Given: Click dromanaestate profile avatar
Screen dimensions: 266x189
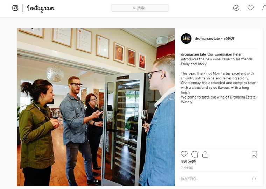Looking at the screenshot, I should 186,39.
